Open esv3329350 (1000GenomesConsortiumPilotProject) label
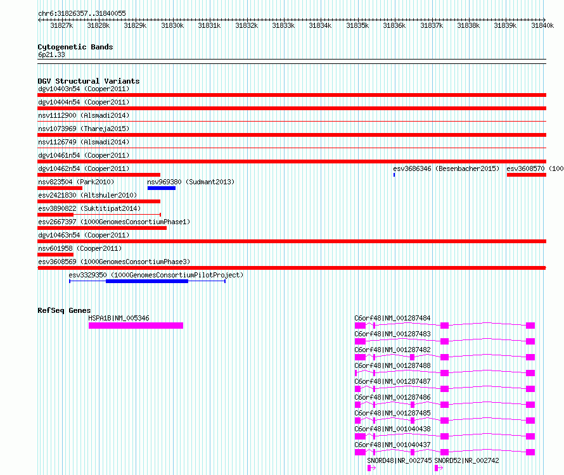Screen dimensions: 564x475 pyautogui.click(x=156, y=275)
